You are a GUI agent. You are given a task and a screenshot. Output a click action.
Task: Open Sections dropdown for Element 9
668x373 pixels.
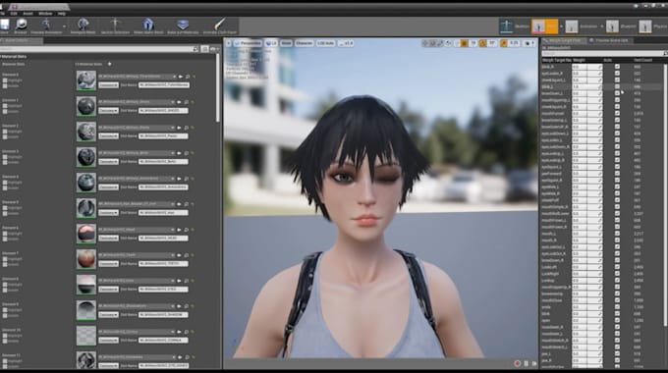(108, 315)
